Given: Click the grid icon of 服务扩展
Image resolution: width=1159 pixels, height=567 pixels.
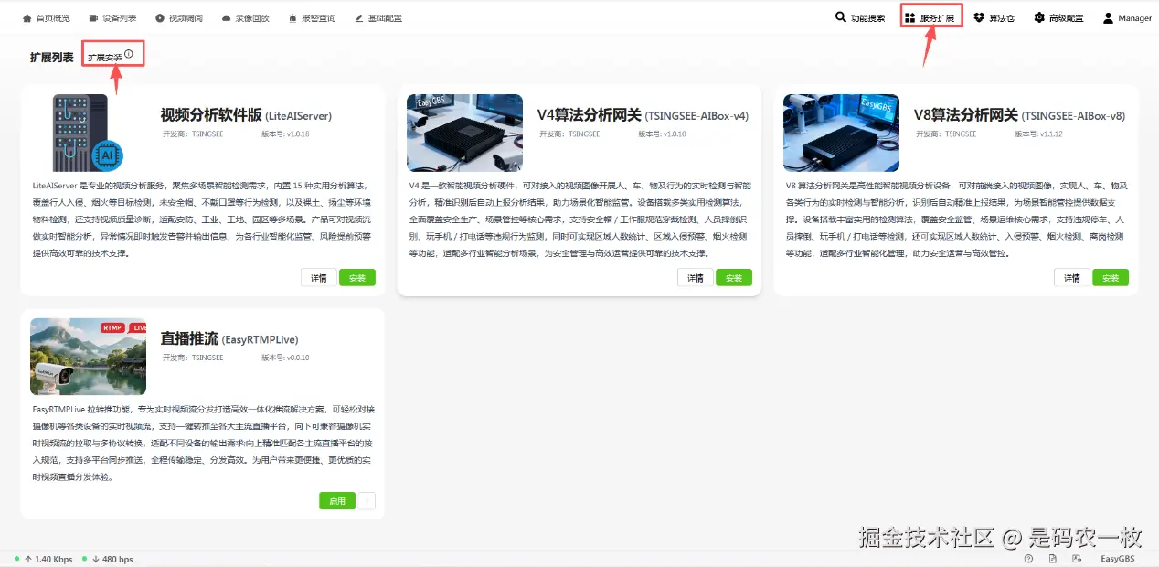Looking at the screenshot, I should pyautogui.click(x=910, y=17).
